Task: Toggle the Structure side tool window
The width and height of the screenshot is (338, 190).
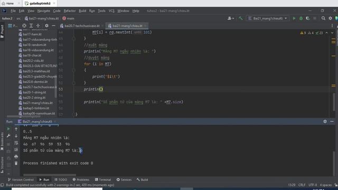Action: click(2, 165)
